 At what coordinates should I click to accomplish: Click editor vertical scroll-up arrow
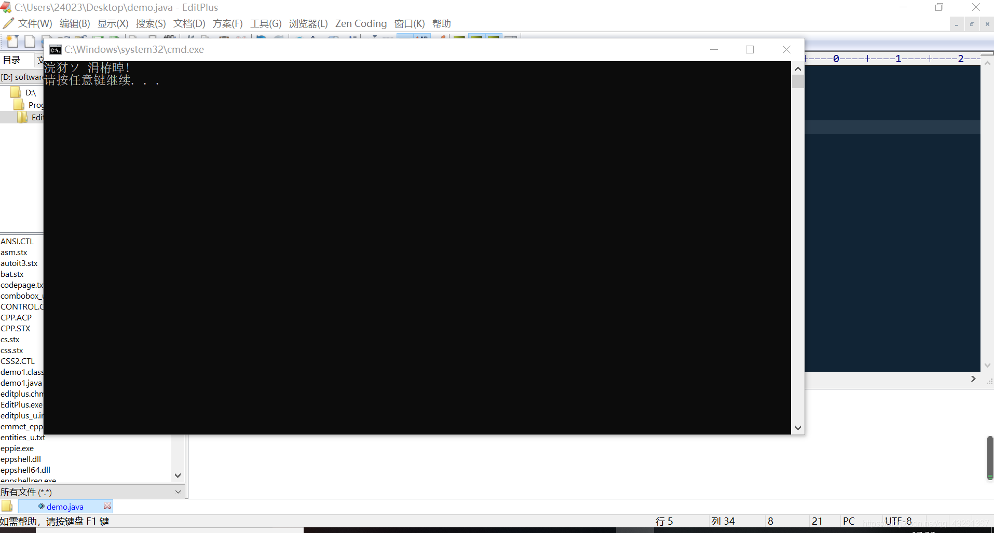[987, 63]
